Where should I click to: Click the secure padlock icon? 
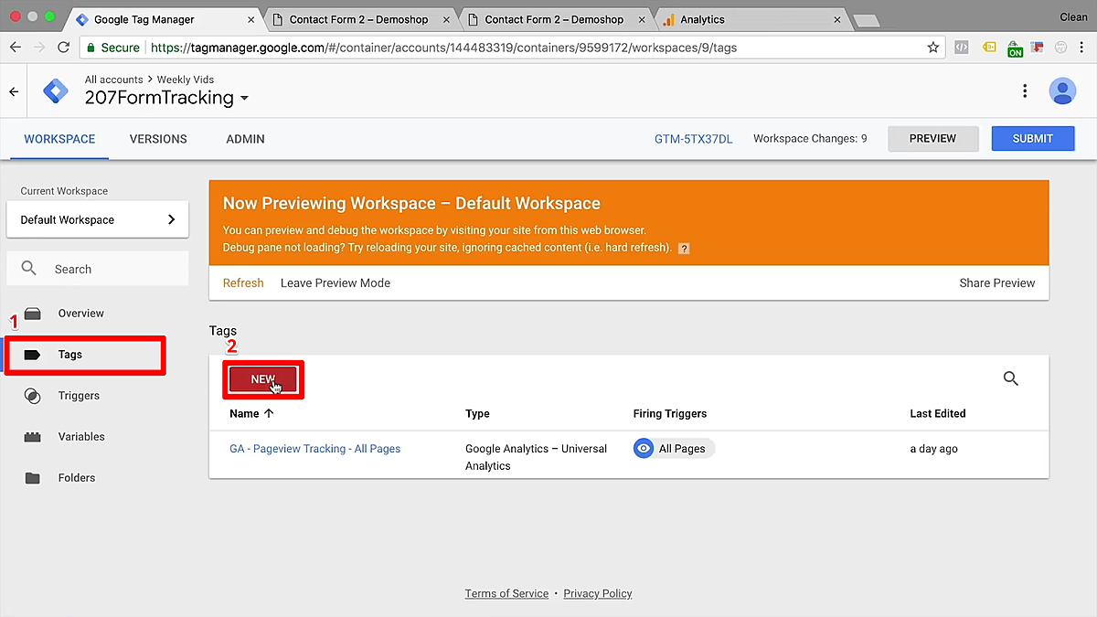pos(90,48)
